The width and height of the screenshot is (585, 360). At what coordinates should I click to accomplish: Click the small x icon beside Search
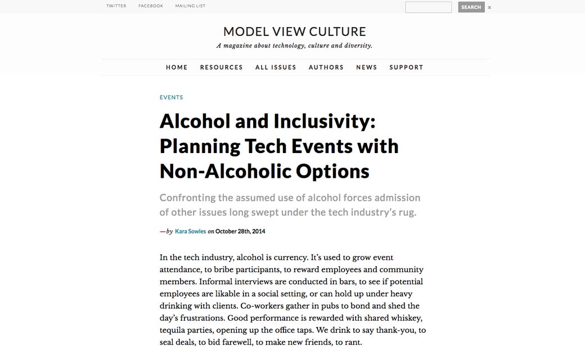(489, 7)
